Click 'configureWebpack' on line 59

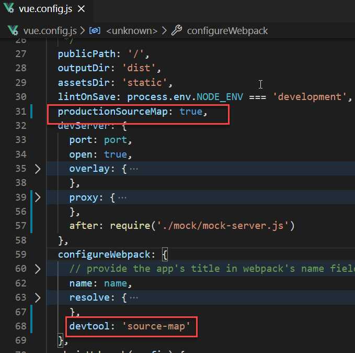coord(104,255)
